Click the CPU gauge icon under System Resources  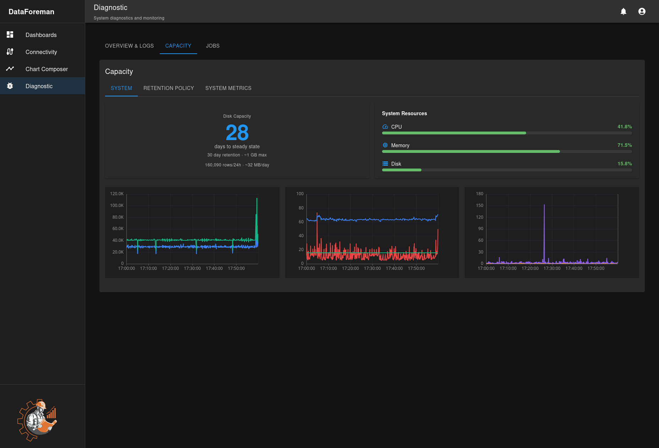point(385,127)
